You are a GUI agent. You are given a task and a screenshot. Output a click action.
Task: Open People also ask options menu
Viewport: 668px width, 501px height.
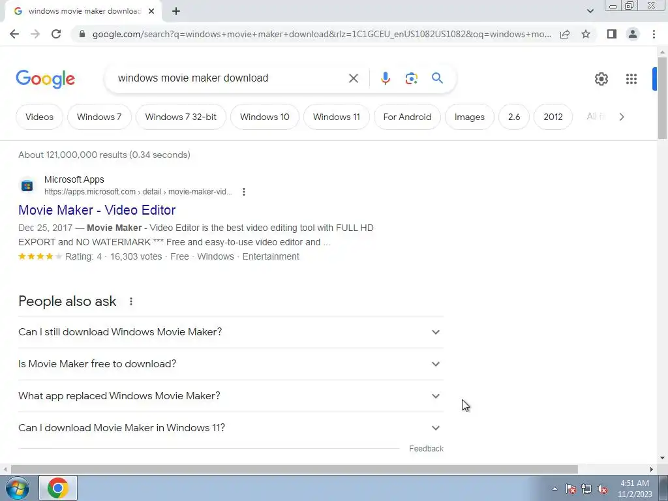tap(131, 301)
